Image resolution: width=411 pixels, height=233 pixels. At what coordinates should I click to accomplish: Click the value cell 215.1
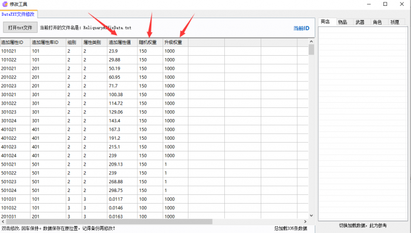(x=122, y=147)
